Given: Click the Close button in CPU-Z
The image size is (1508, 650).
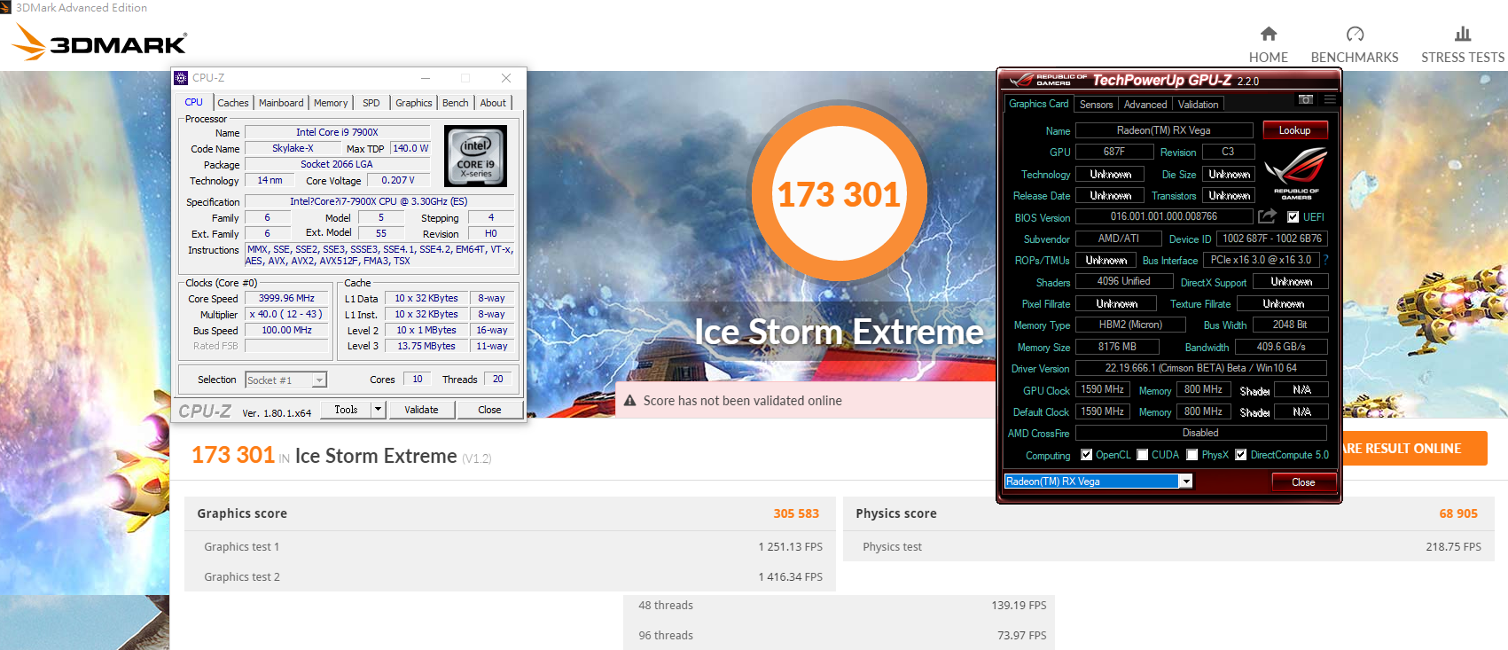Looking at the screenshot, I should (x=489, y=410).
